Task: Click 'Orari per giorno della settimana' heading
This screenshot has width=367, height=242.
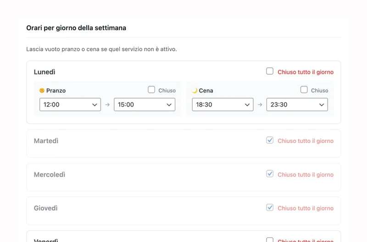Action: pyautogui.click(x=76, y=28)
